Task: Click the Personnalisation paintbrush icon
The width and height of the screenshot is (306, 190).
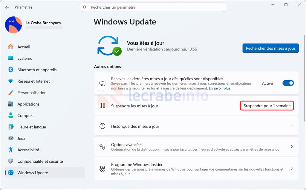Action: [11, 93]
